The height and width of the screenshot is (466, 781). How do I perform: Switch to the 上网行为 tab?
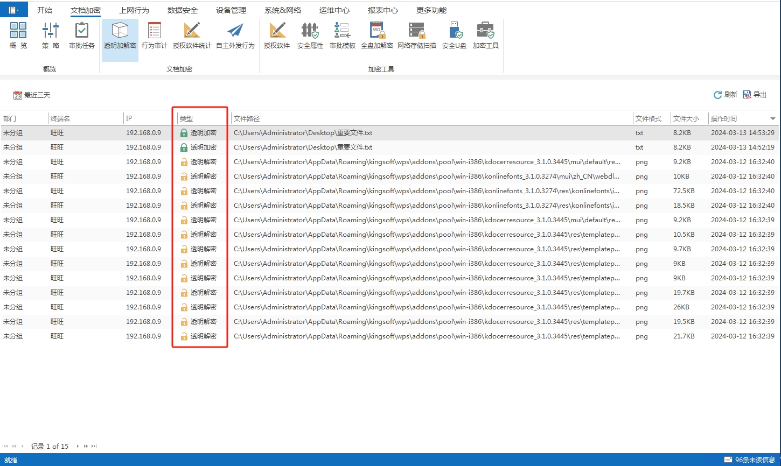coord(134,10)
